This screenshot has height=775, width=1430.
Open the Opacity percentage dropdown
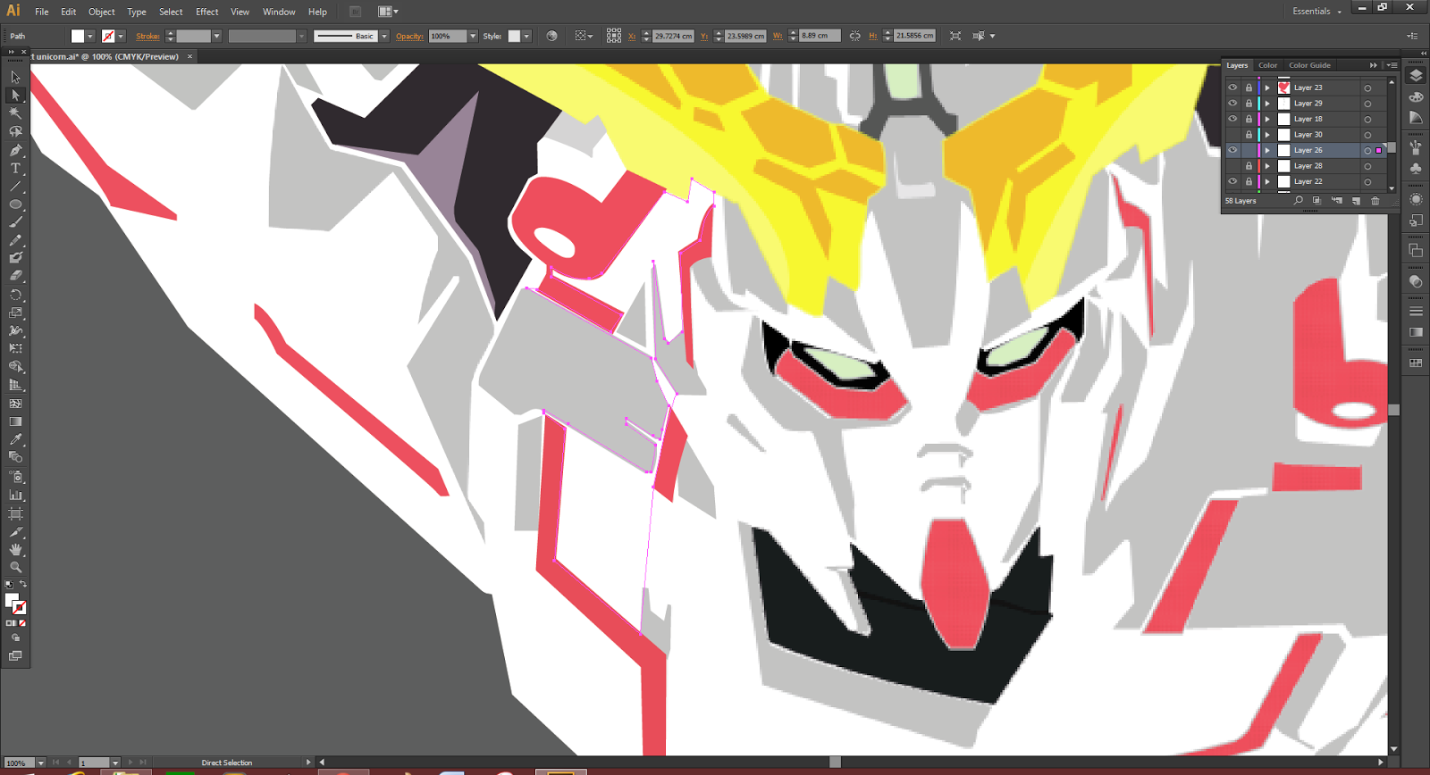(x=473, y=36)
